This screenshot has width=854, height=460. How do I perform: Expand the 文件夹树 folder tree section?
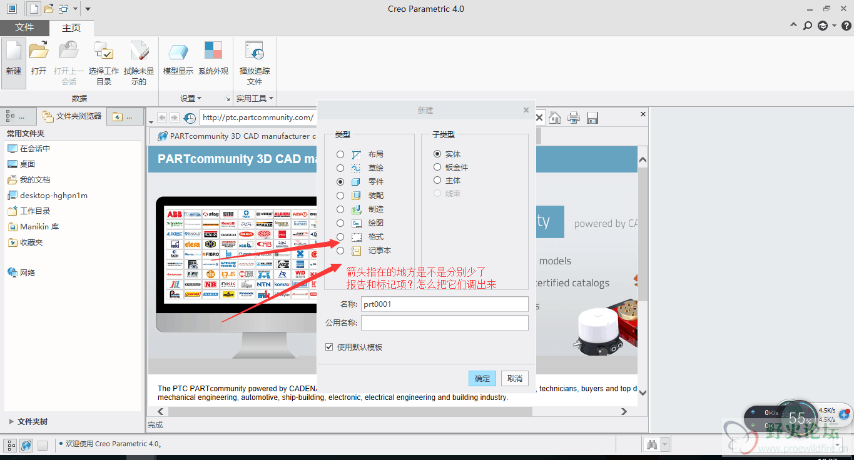coord(13,421)
